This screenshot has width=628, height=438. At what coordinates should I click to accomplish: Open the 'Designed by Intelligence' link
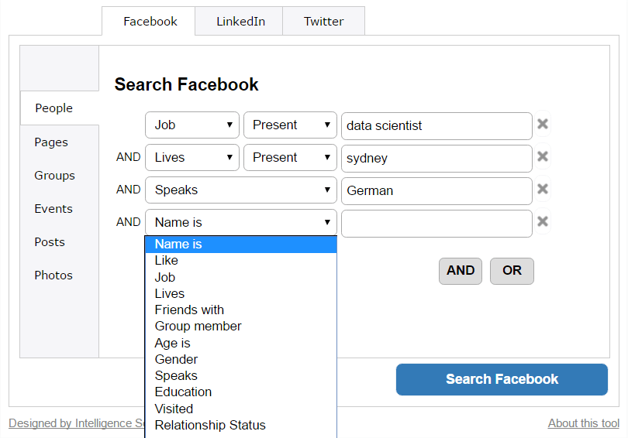pos(77,423)
